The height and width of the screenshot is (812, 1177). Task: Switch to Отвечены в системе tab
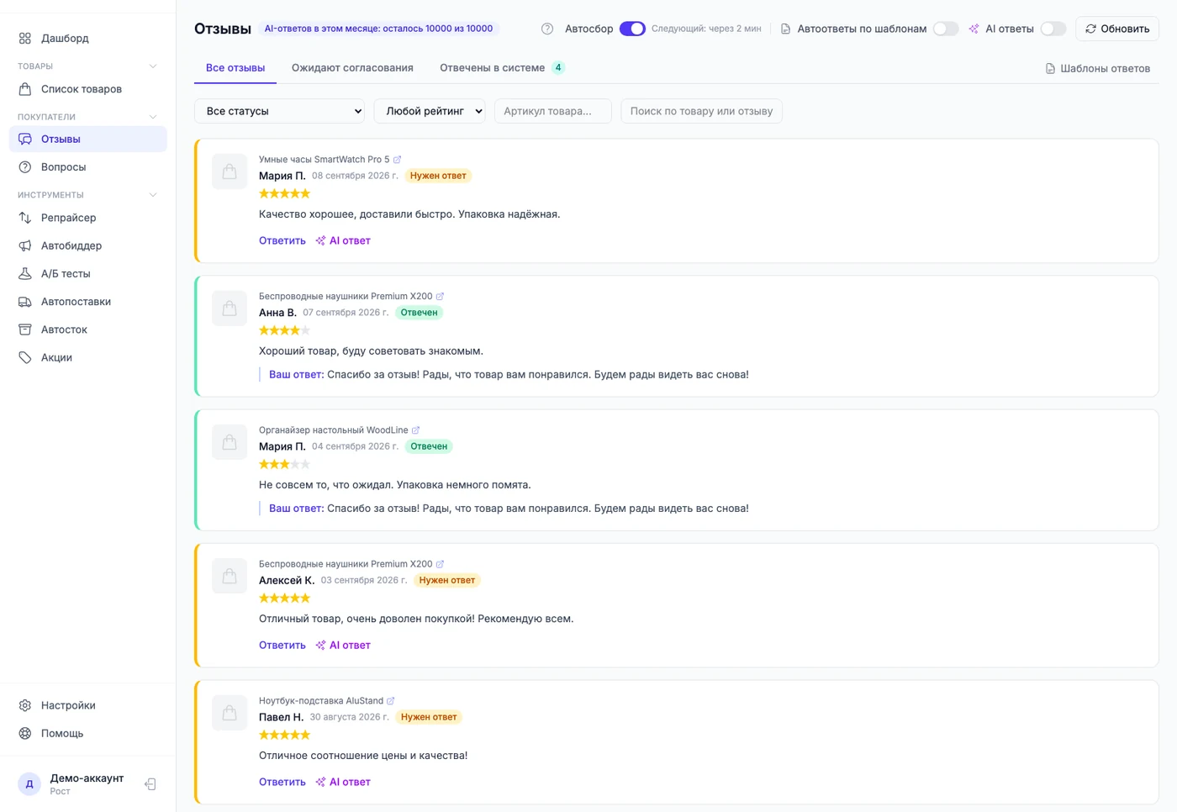click(502, 68)
